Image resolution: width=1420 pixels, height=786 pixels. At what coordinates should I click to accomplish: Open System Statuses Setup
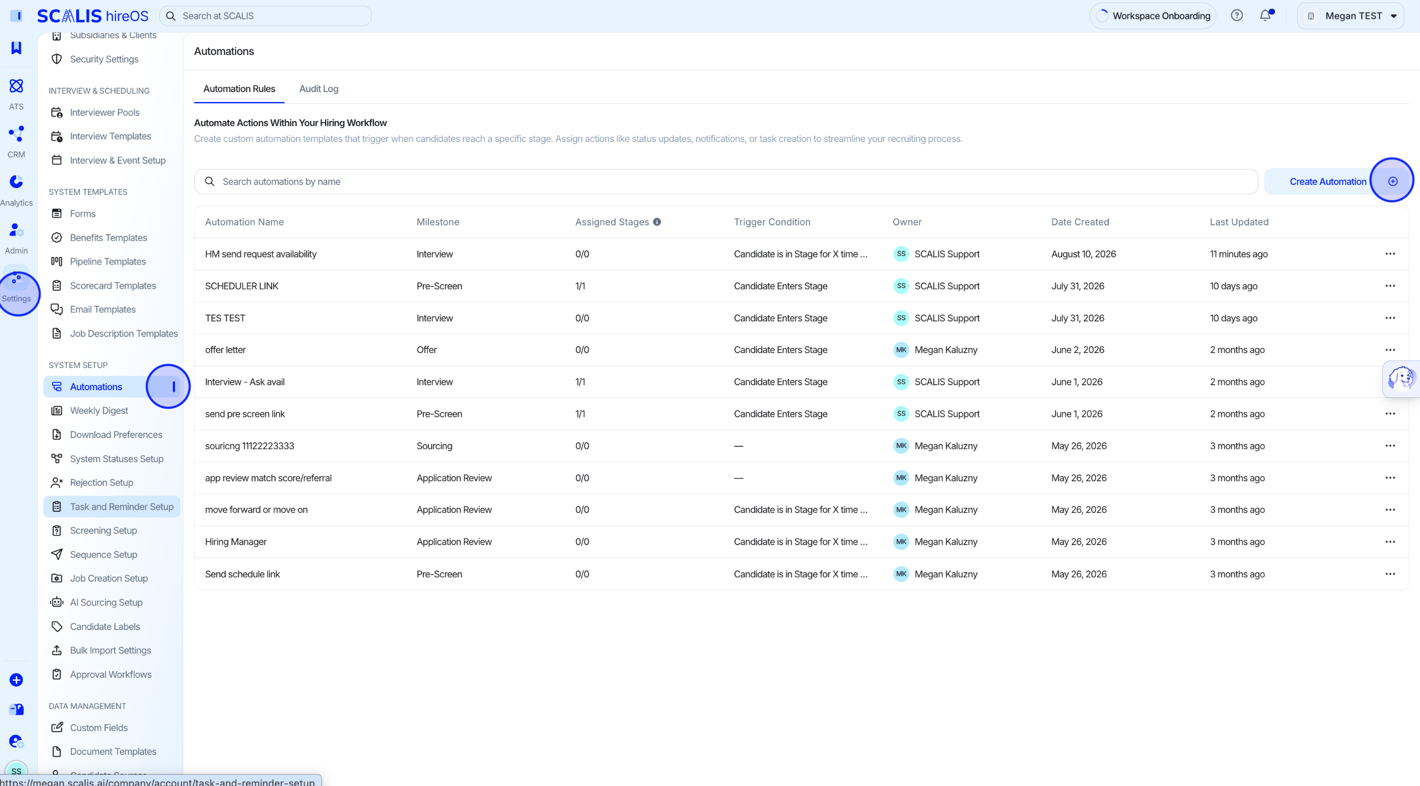tap(117, 458)
